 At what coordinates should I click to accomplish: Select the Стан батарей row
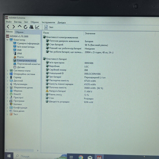(x=56, y=45)
